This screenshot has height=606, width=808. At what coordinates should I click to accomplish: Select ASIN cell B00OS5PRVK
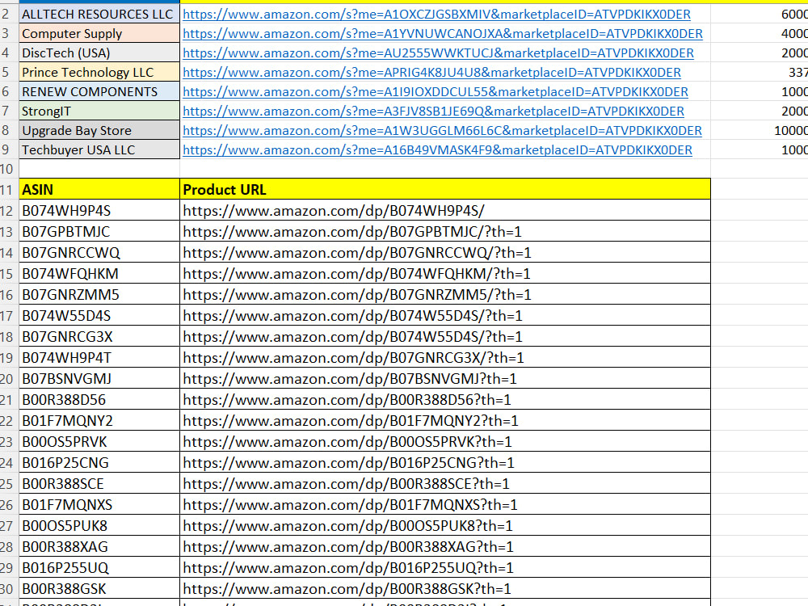click(99, 442)
